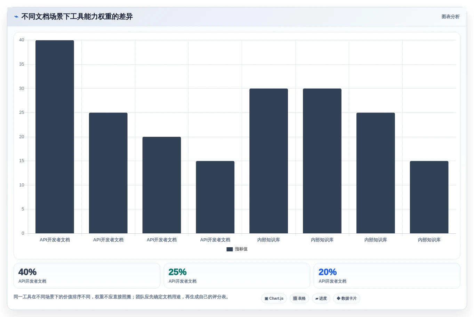Click the grid icon in the 表格 chip
The image size is (474, 317).
295,299
